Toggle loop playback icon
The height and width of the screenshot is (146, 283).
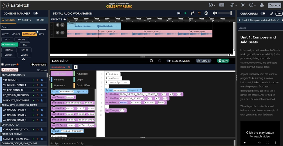[x=193, y=13]
